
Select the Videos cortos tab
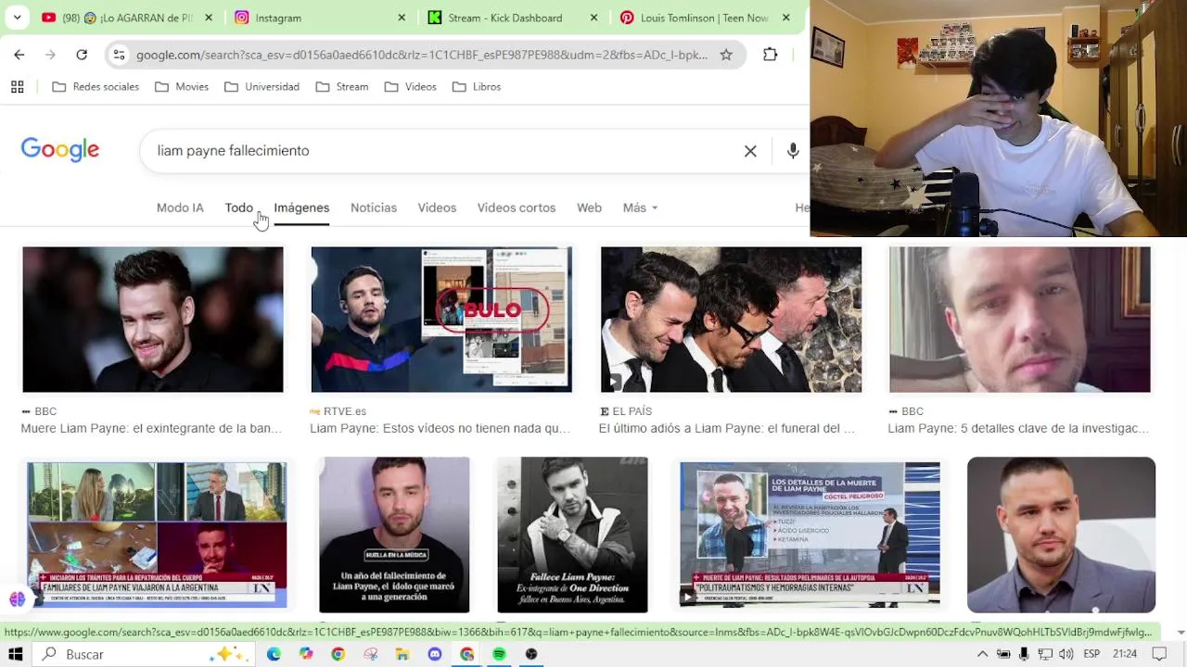pyautogui.click(x=517, y=208)
